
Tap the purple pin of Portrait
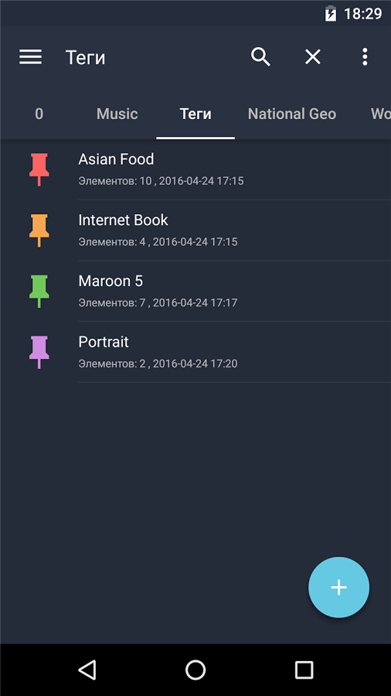tap(39, 352)
